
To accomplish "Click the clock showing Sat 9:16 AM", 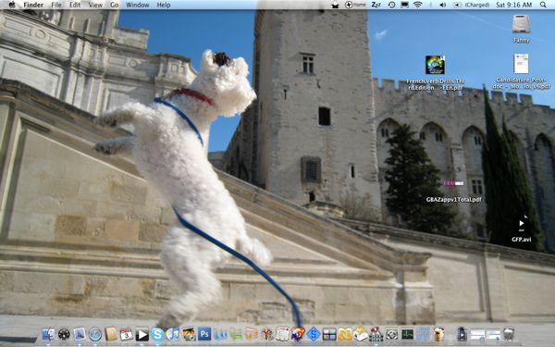I will 514,5.
